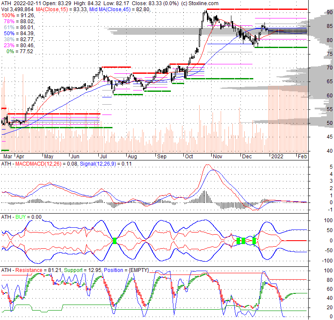Click the 'Mar' month label on time axis
This screenshot has height=320, width=334.
[x=8, y=157]
